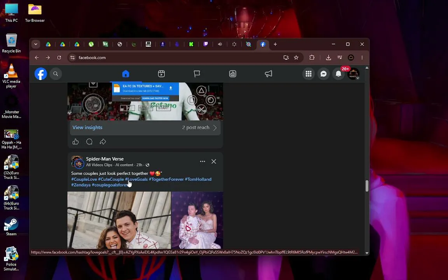Switch to the green K Kick tab
This screenshot has height=280, width=448.
pyautogui.click(x=191, y=44)
